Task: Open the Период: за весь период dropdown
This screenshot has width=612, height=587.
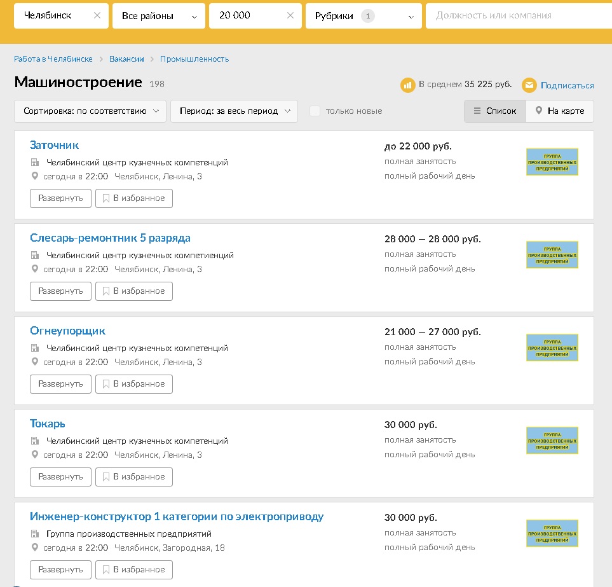Action: pos(234,111)
